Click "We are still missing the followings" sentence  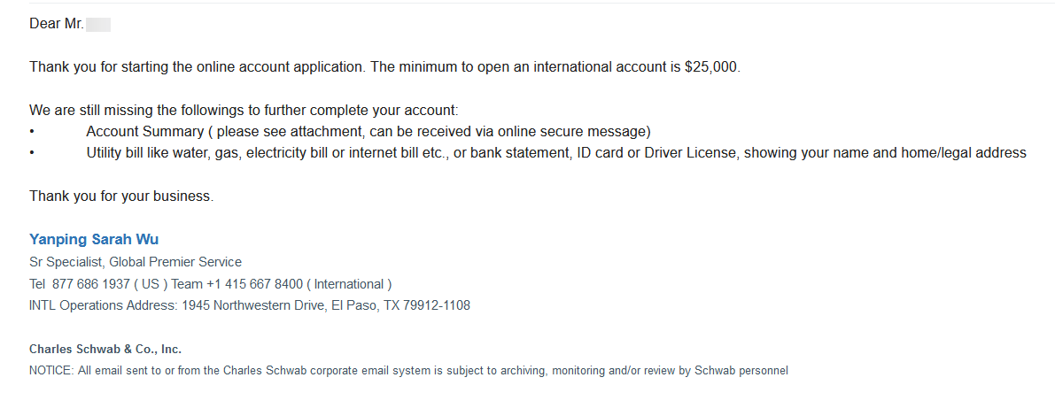(x=244, y=111)
